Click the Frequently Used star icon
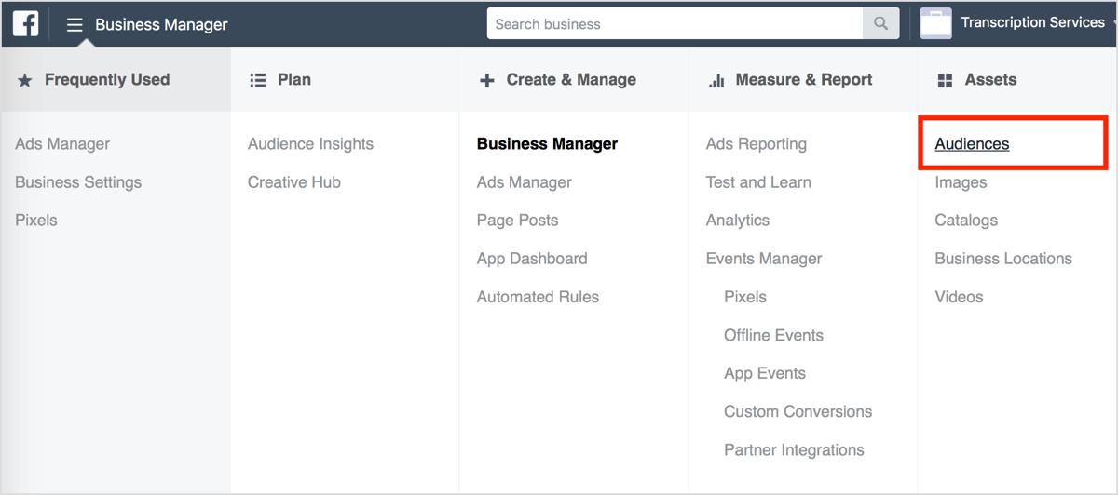The width and height of the screenshot is (1118, 495). coord(25,81)
